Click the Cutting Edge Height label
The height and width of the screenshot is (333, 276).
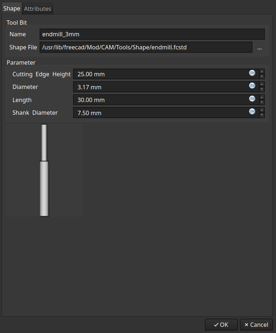click(x=42, y=74)
